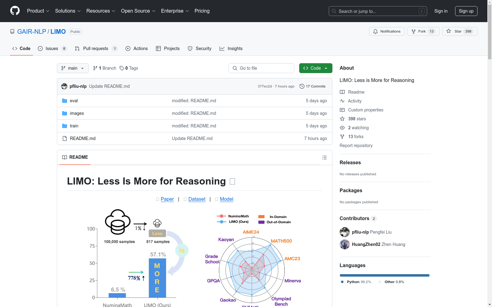Open the Insights tab
Viewport: 492px width, 307px height.
231,49
